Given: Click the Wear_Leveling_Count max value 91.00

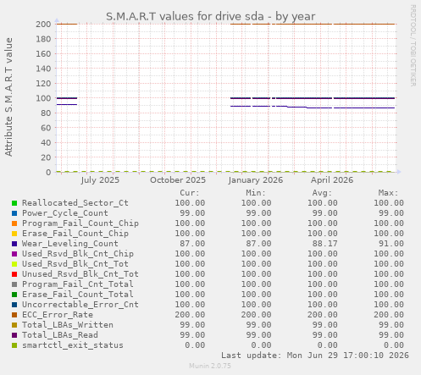Looking at the screenshot, I should 391,244.
